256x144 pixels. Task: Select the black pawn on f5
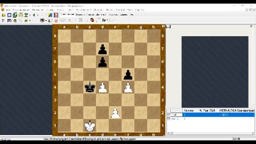(x=128, y=75)
